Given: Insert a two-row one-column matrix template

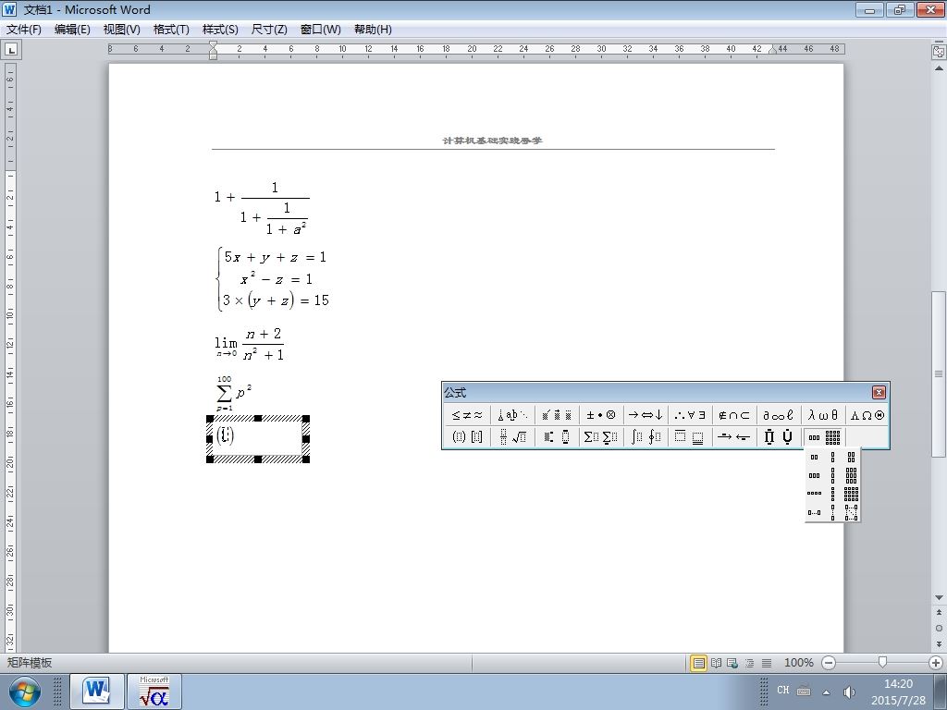Looking at the screenshot, I should coord(833,458).
